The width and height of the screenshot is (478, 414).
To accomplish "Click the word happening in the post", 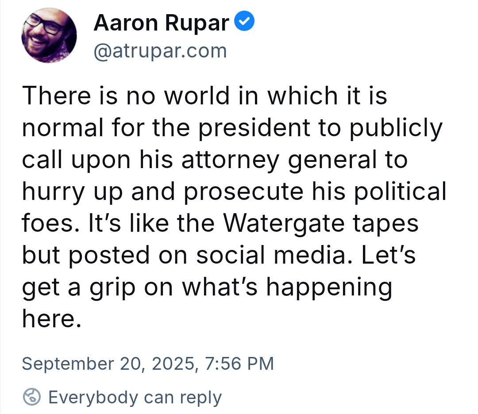I will point(329,287).
